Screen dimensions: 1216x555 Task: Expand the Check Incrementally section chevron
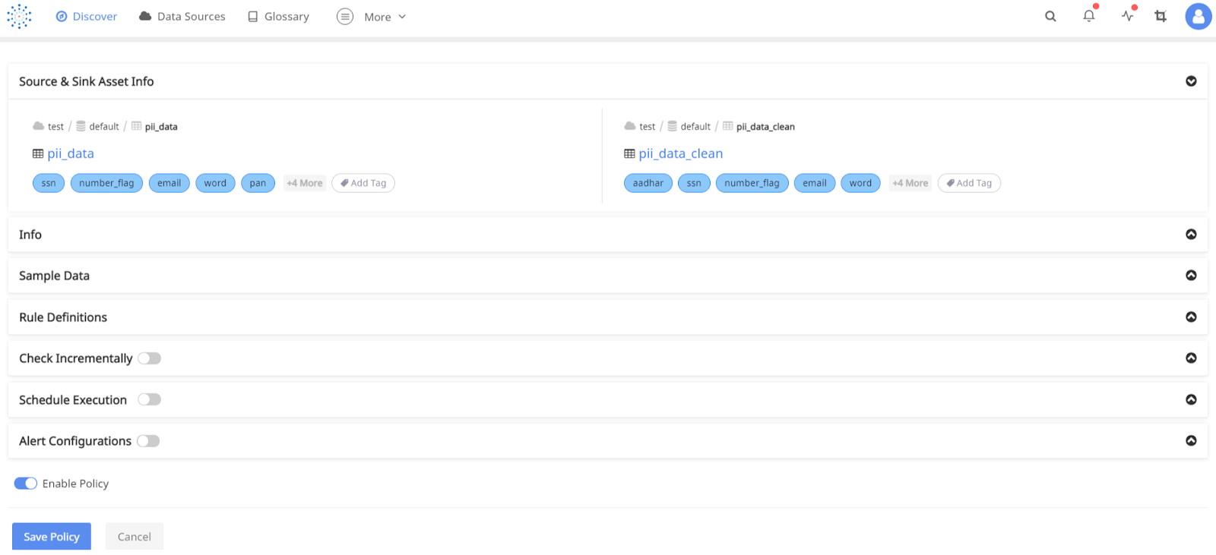(1191, 358)
